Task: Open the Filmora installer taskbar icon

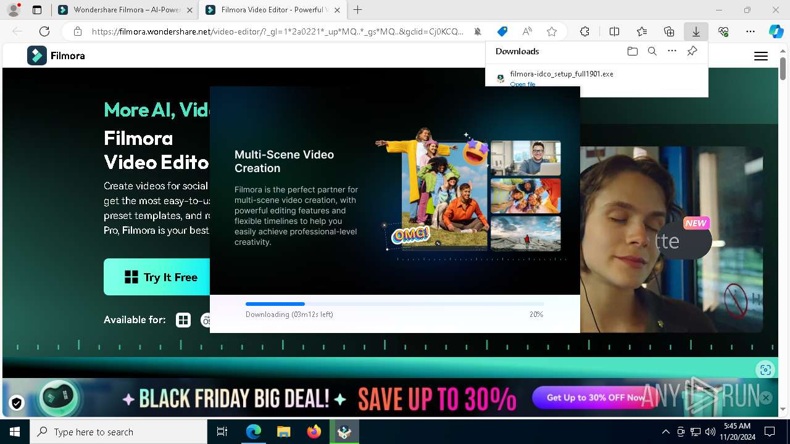Action: pyautogui.click(x=344, y=432)
